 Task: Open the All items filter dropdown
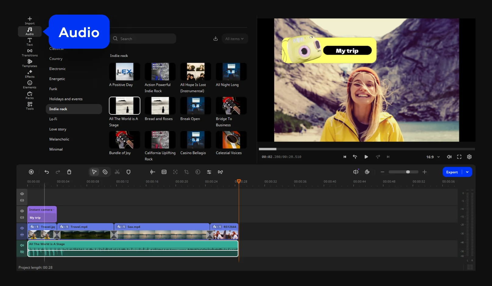pos(234,39)
